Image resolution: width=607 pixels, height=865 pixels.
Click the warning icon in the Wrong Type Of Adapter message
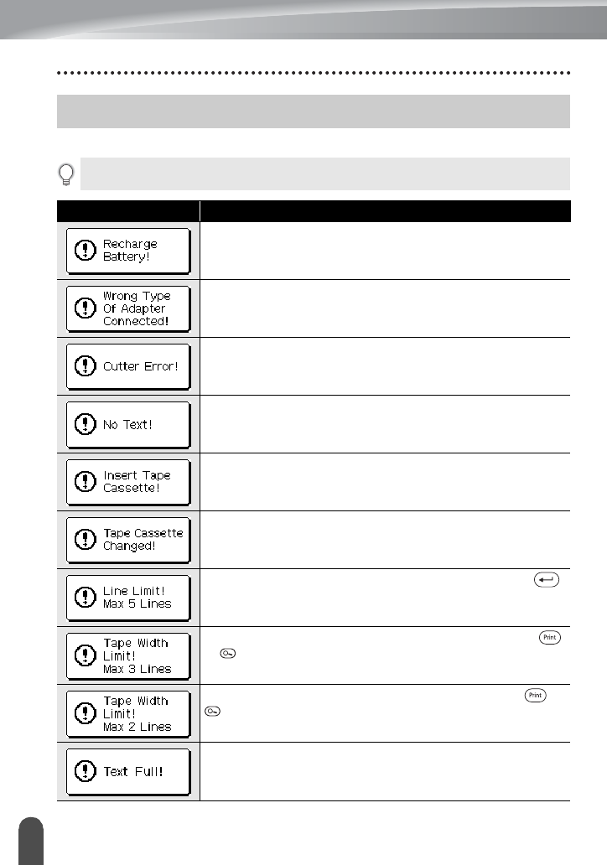click(x=85, y=308)
